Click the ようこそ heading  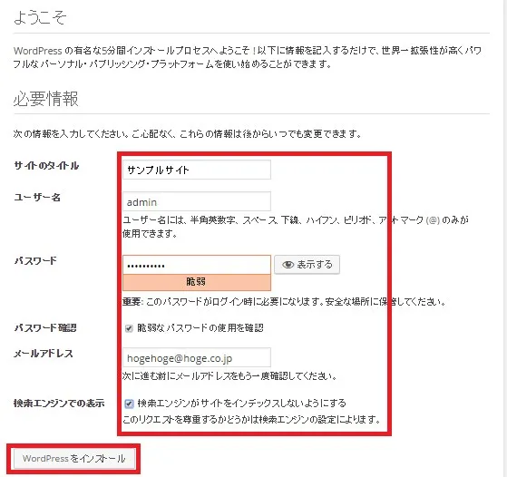(40, 17)
